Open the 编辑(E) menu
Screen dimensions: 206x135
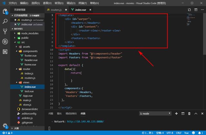pos(24,3)
